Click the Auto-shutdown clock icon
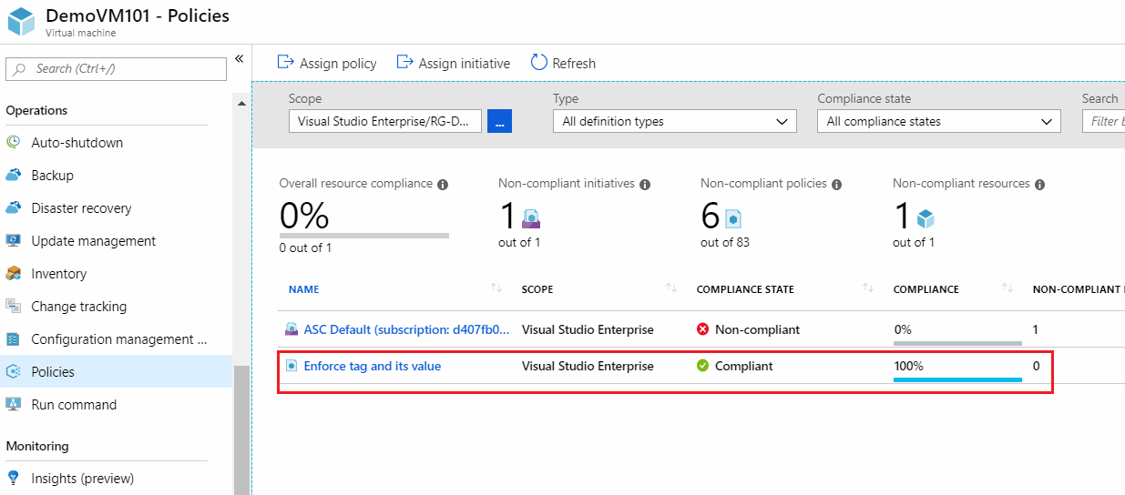 pos(14,142)
